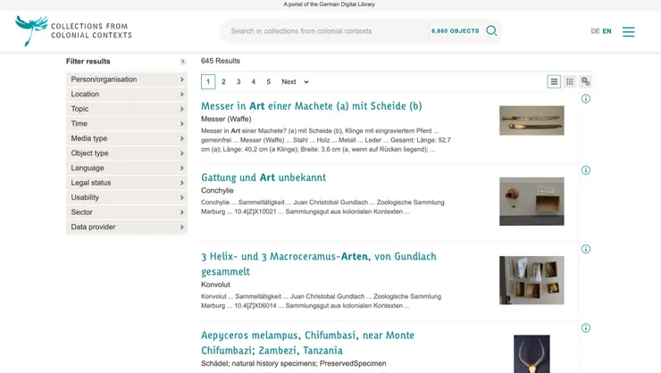This screenshot has width=661, height=373.
Task: Click the Filter results help icon
Action: pos(182,62)
